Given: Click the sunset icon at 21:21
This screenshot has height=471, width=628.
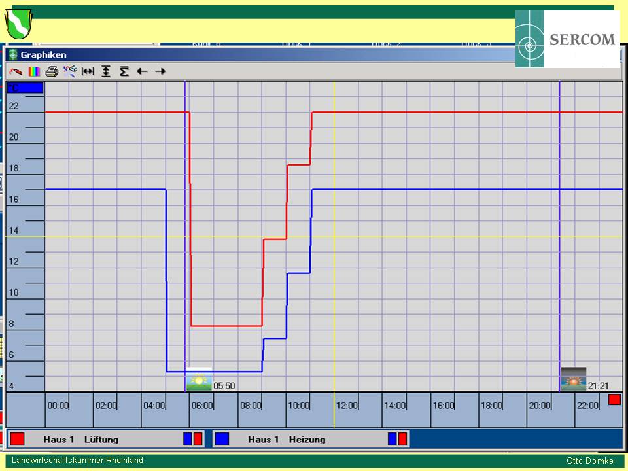Looking at the screenshot, I should click(x=573, y=379).
